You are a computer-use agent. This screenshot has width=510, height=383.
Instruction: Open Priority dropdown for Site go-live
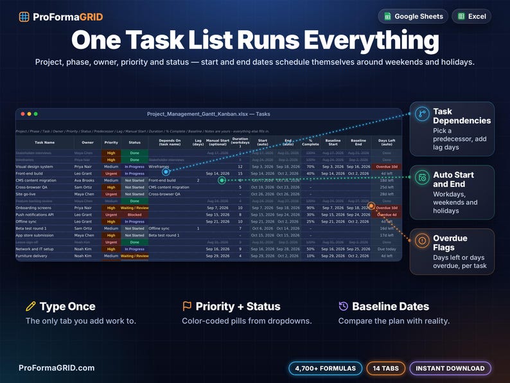(x=111, y=194)
